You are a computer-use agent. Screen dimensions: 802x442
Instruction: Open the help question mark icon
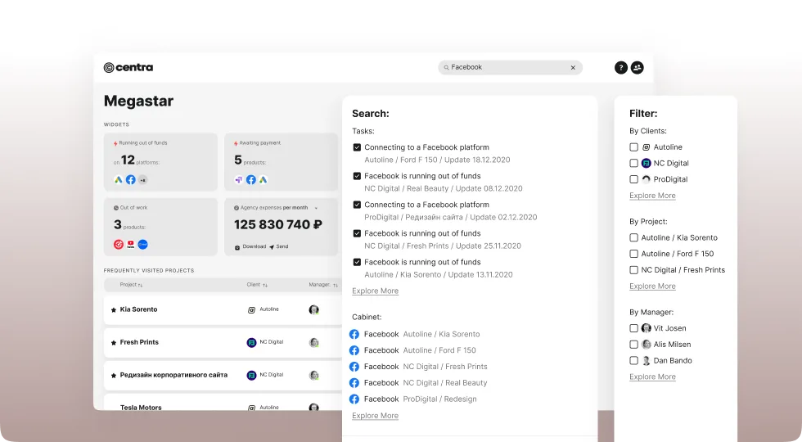click(x=621, y=68)
